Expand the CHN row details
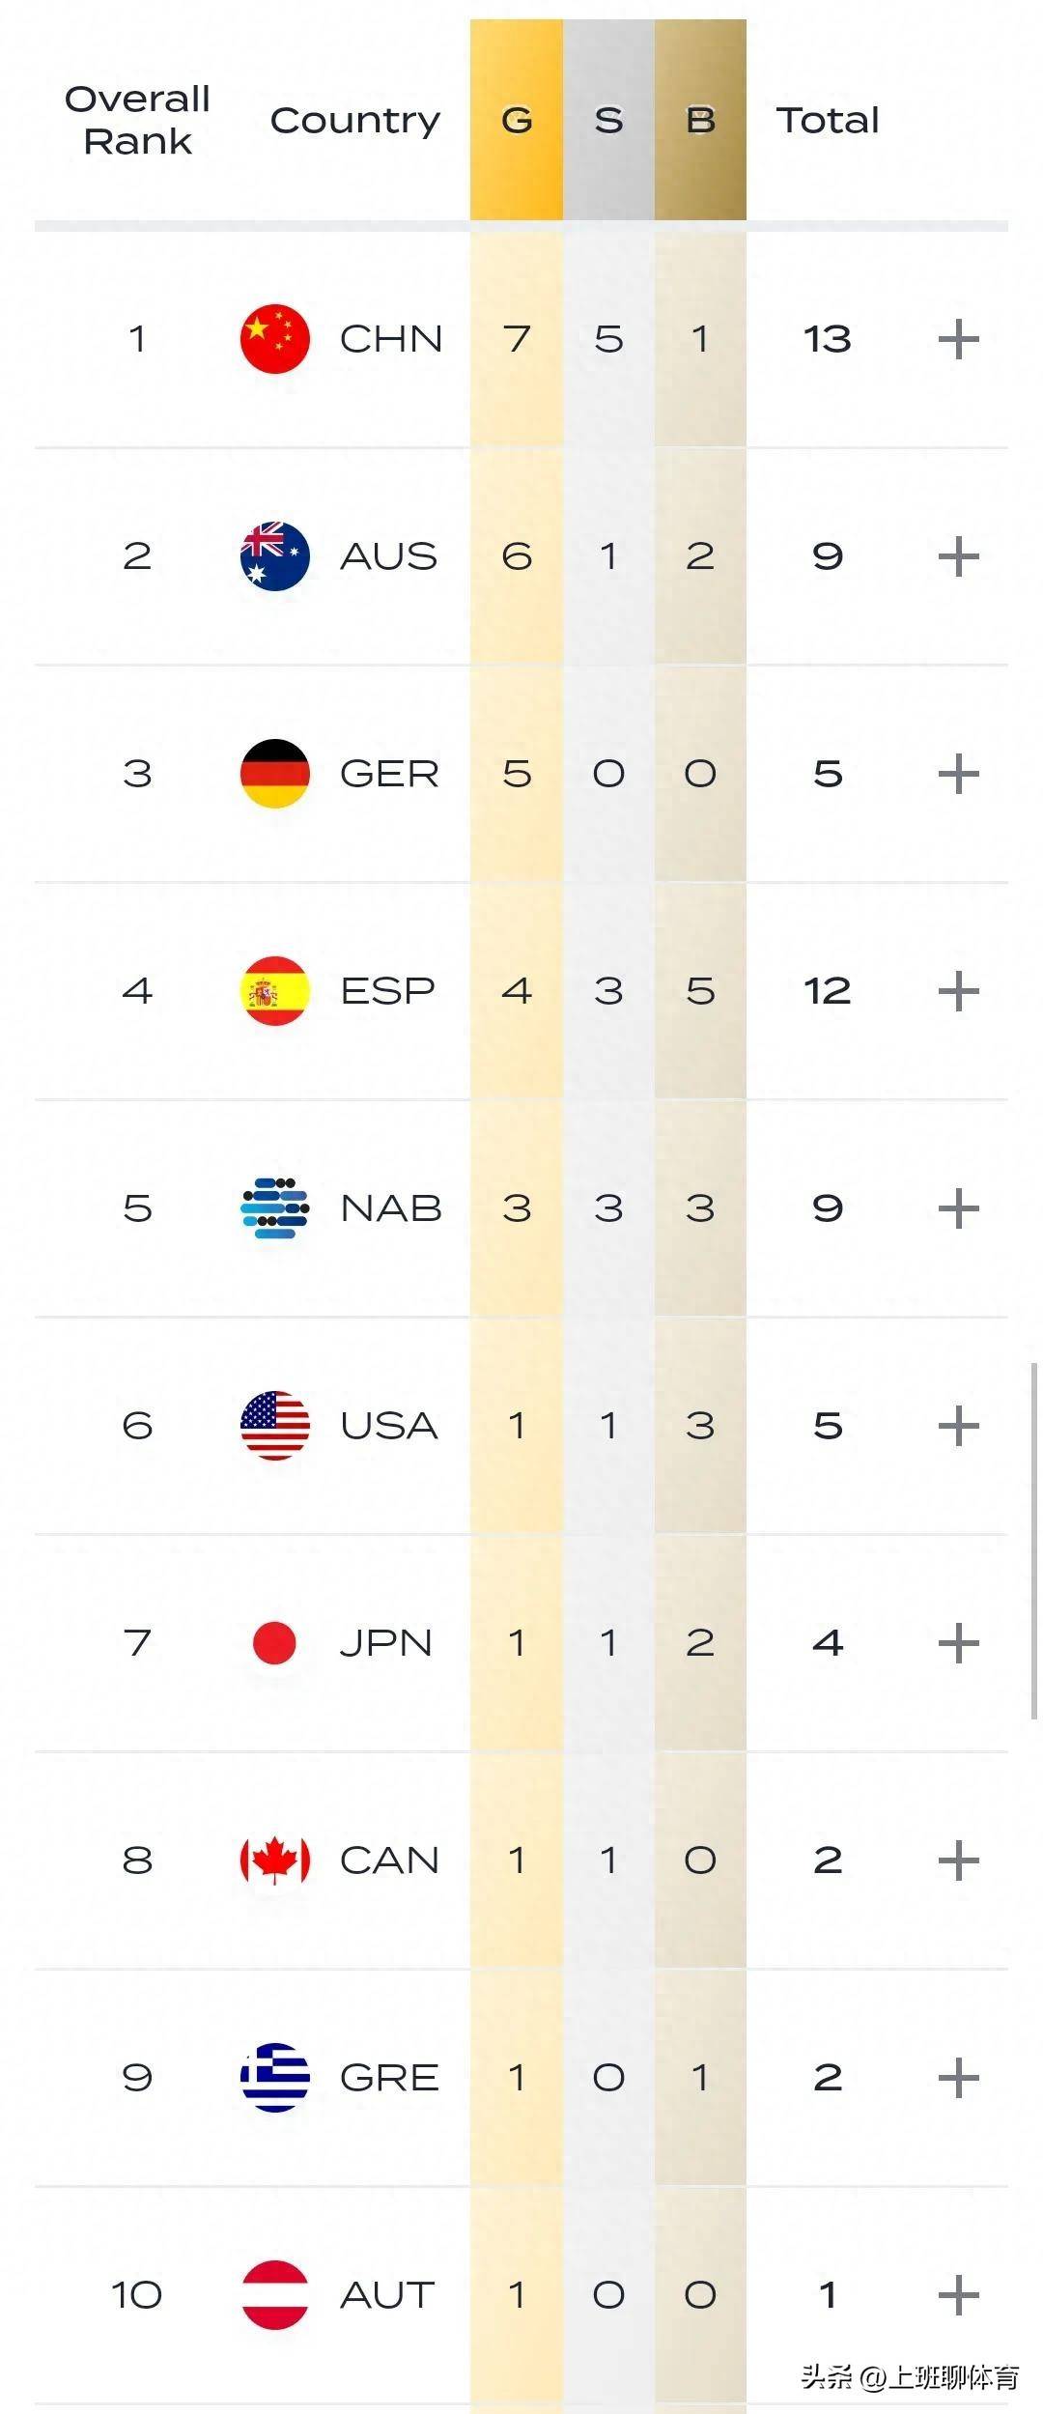The width and height of the screenshot is (1043, 2414). click(959, 339)
